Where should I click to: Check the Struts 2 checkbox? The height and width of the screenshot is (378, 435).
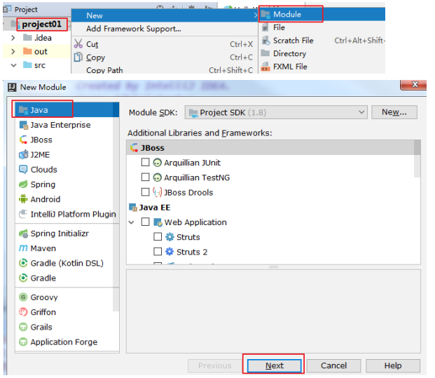click(x=158, y=252)
